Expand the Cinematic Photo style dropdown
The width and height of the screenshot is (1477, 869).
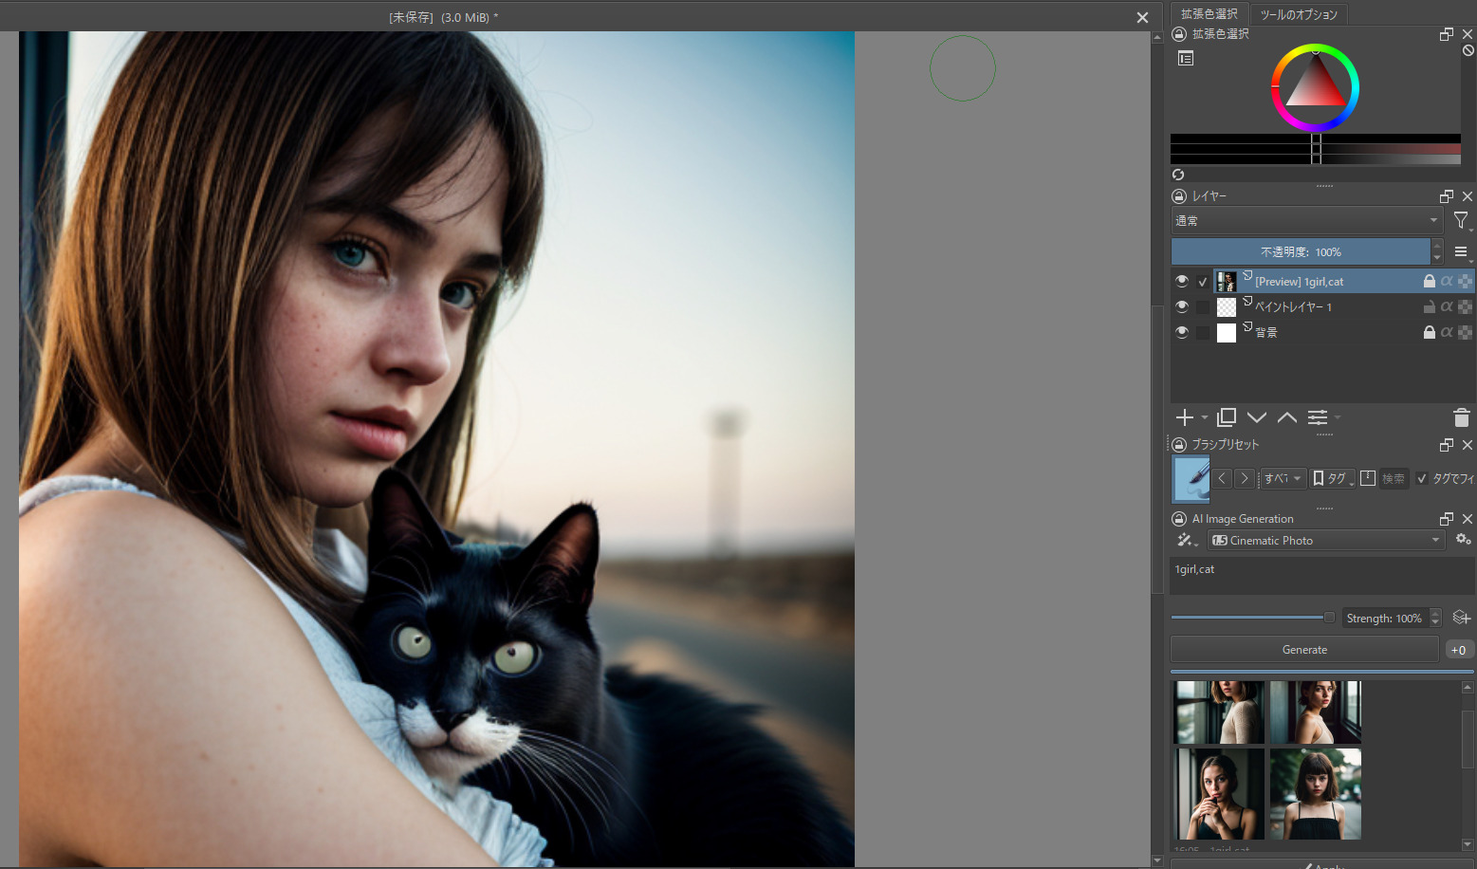pyautogui.click(x=1325, y=540)
